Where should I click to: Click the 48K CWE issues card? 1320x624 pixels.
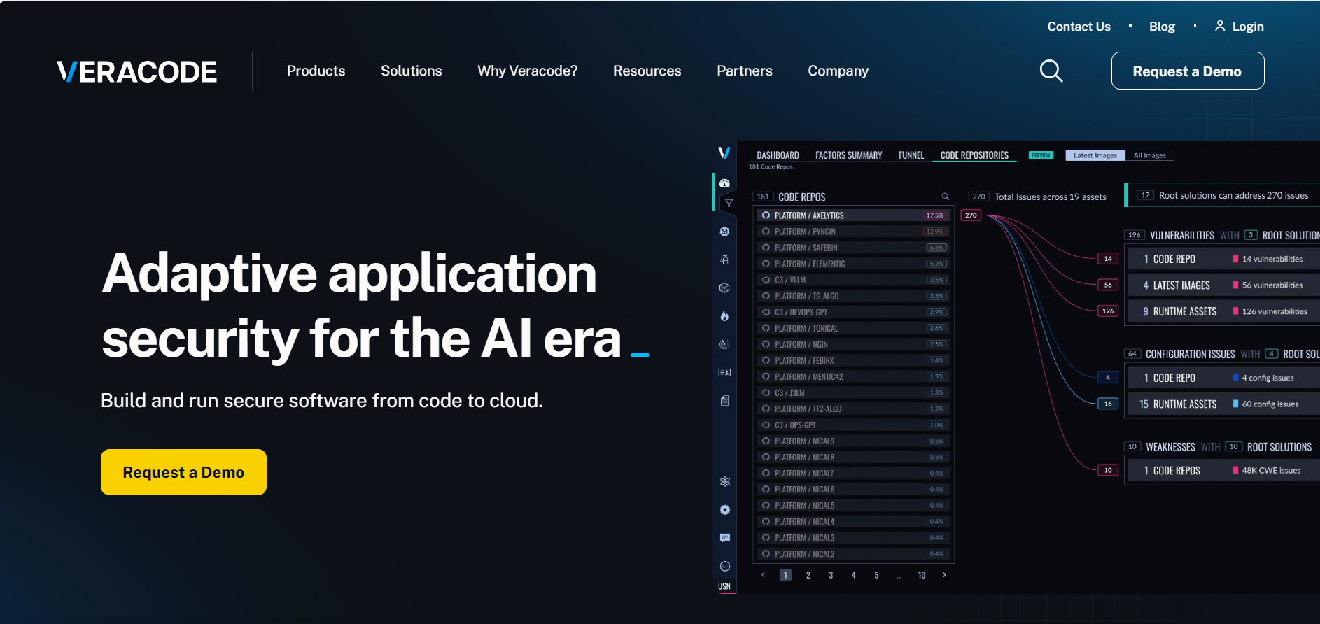tap(1223, 470)
